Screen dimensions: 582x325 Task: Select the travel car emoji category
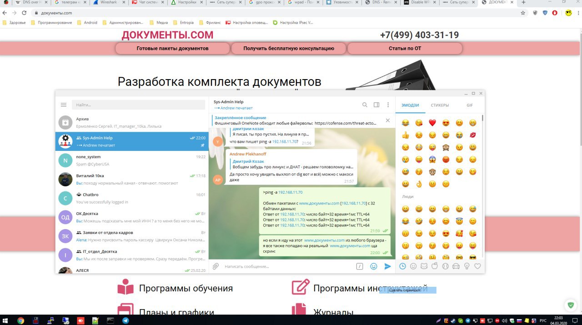point(456,266)
